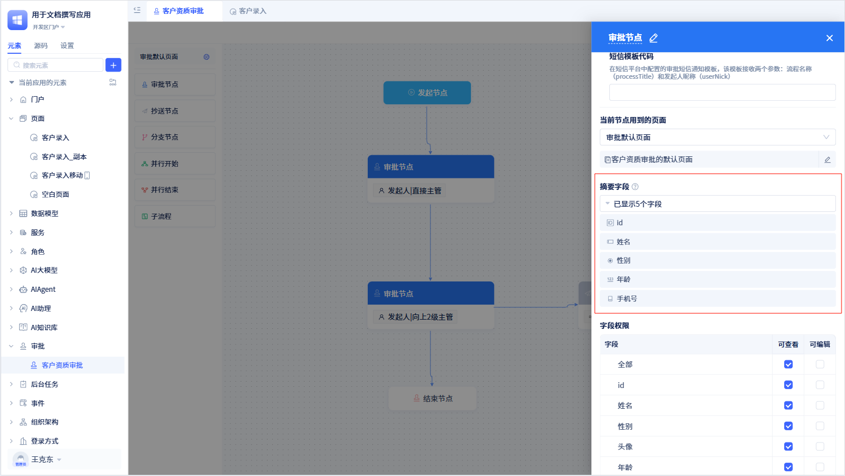Switch to the 设置 sidebar tab
This screenshot has width=845, height=476.
pos(67,46)
